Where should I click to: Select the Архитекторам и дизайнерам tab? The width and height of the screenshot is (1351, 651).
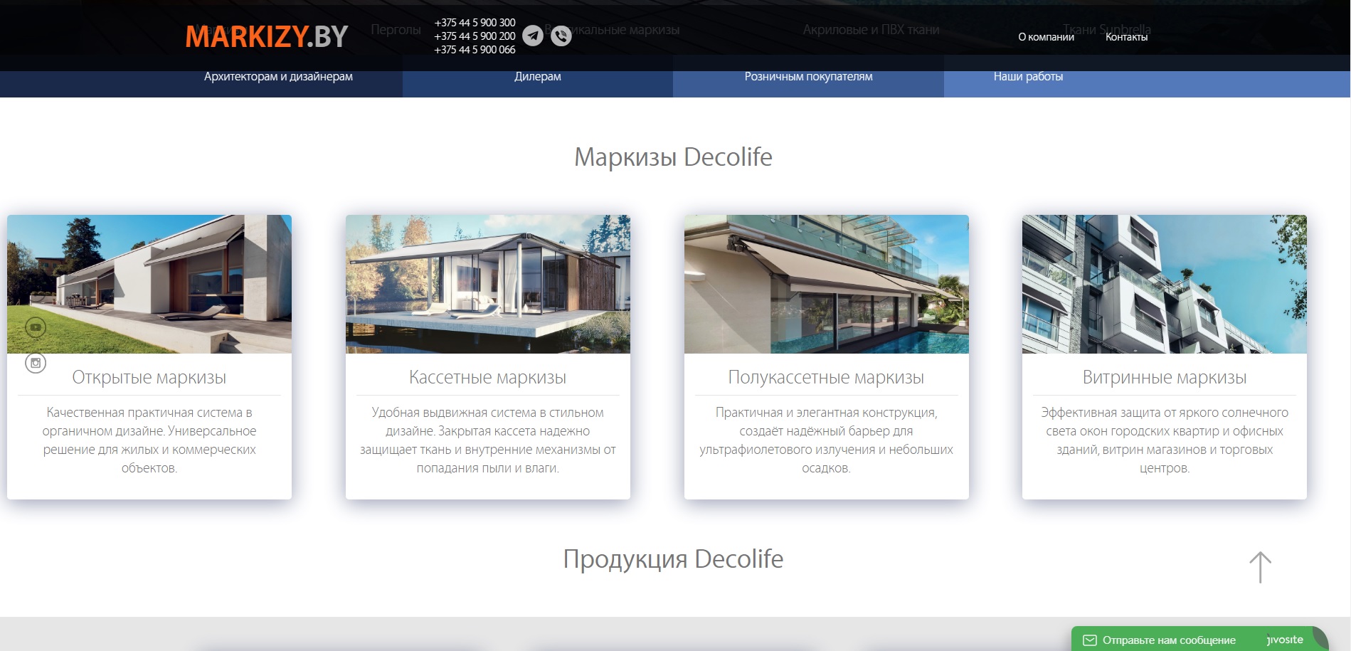(x=278, y=77)
